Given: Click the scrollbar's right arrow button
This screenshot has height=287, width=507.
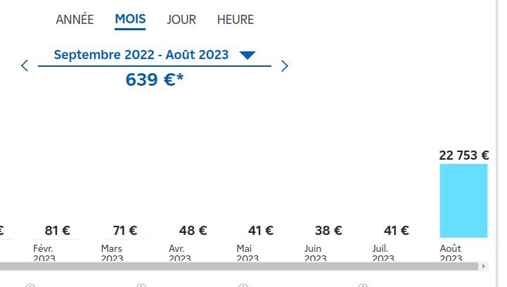Looking at the screenshot, I should click(484, 267).
